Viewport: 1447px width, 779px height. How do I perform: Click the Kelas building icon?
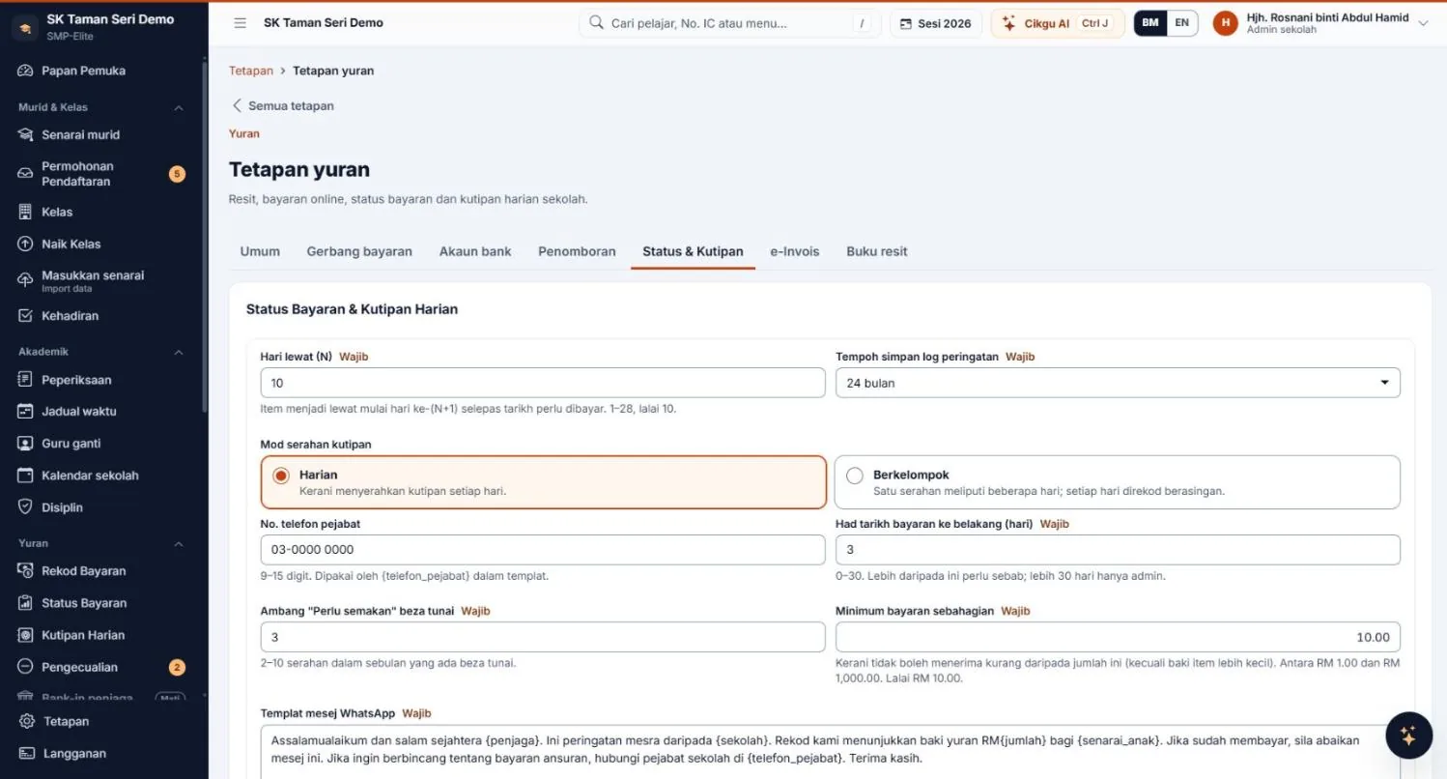26,212
